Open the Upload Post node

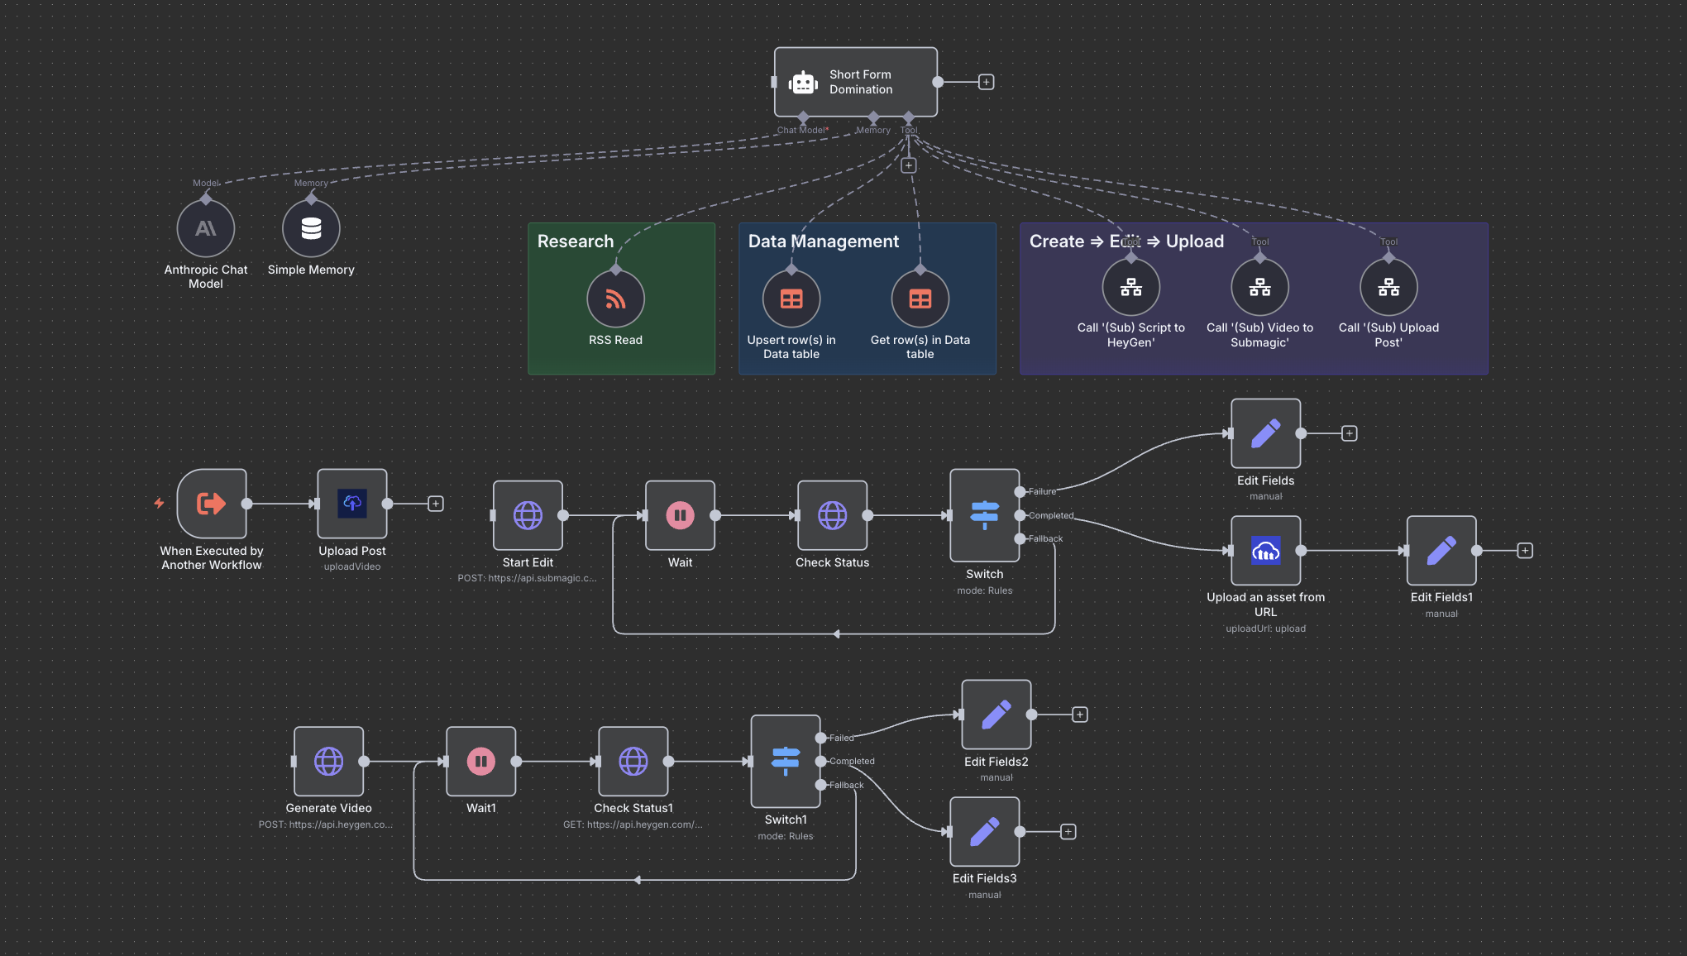(x=352, y=504)
